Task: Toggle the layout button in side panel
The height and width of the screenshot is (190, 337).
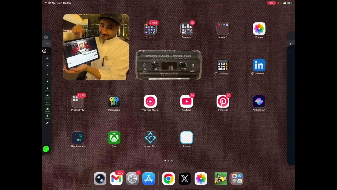Action: tap(47, 109)
